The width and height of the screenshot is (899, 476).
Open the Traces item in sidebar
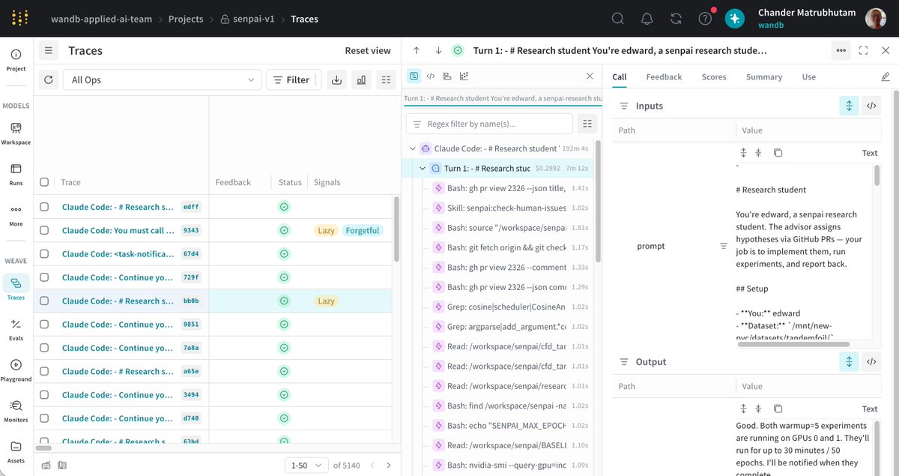click(16, 289)
